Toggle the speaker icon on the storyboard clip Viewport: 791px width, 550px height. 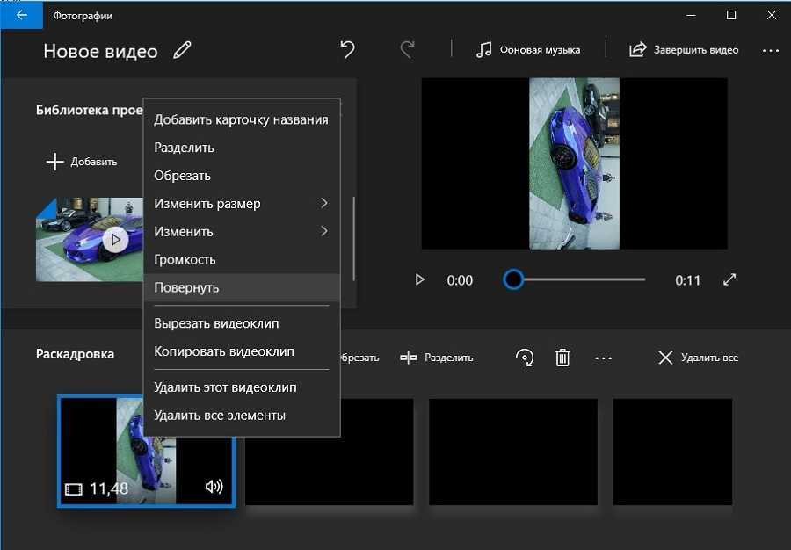(214, 487)
